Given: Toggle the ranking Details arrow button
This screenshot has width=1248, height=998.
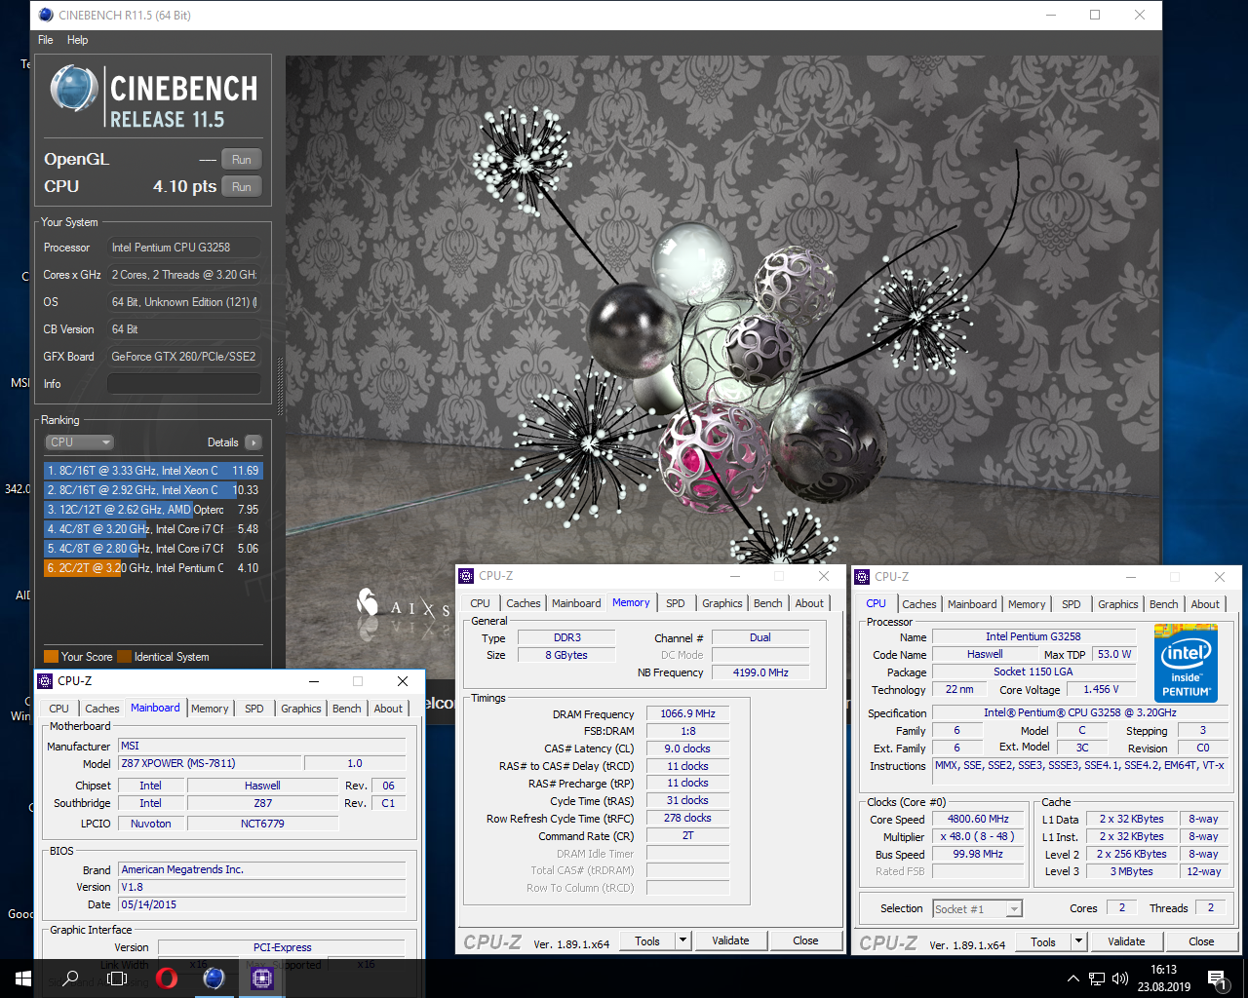Looking at the screenshot, I should pyautogui.click(x=253, y=442).
